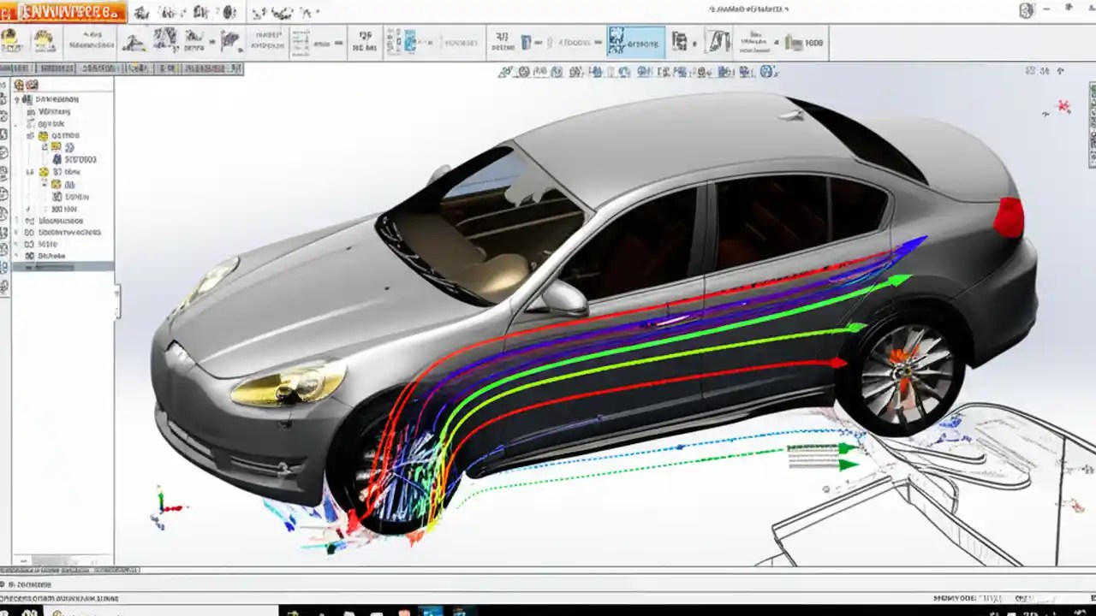Image resolution: width=1096 pixels, height=616 pixels.
Task: Switch to the FeatureManager tree tab at panel top
Action: (x=17, y=85)
